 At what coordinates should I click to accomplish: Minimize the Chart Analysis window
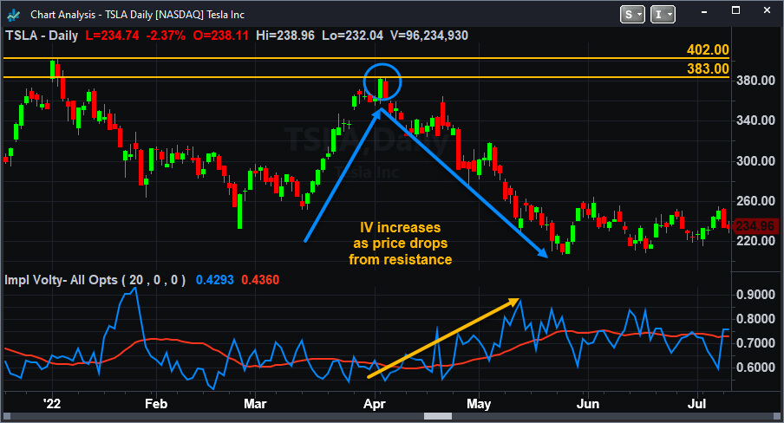click(704, 11)
